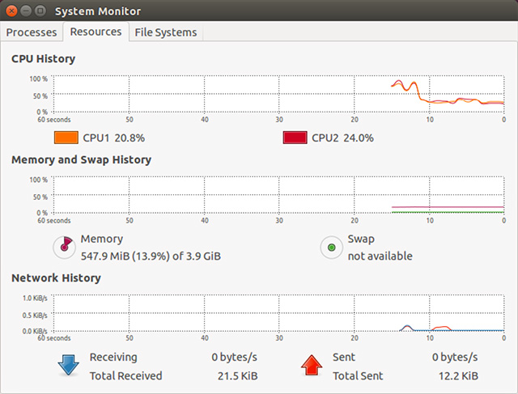Click the red Sent up arrow icon
This screenshot has width=518, height=394.
coord(312,365)
